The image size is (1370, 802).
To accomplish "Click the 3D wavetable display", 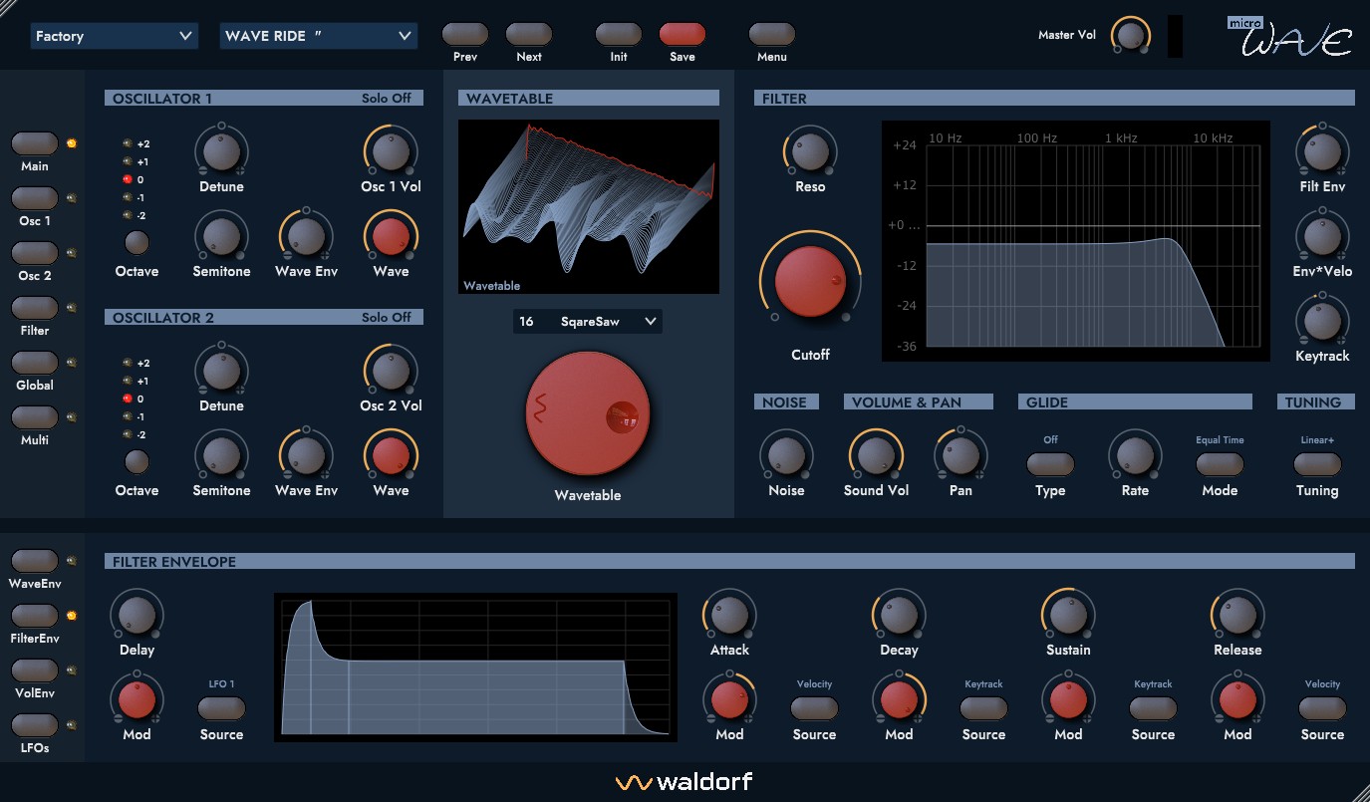I will point(589,207).
